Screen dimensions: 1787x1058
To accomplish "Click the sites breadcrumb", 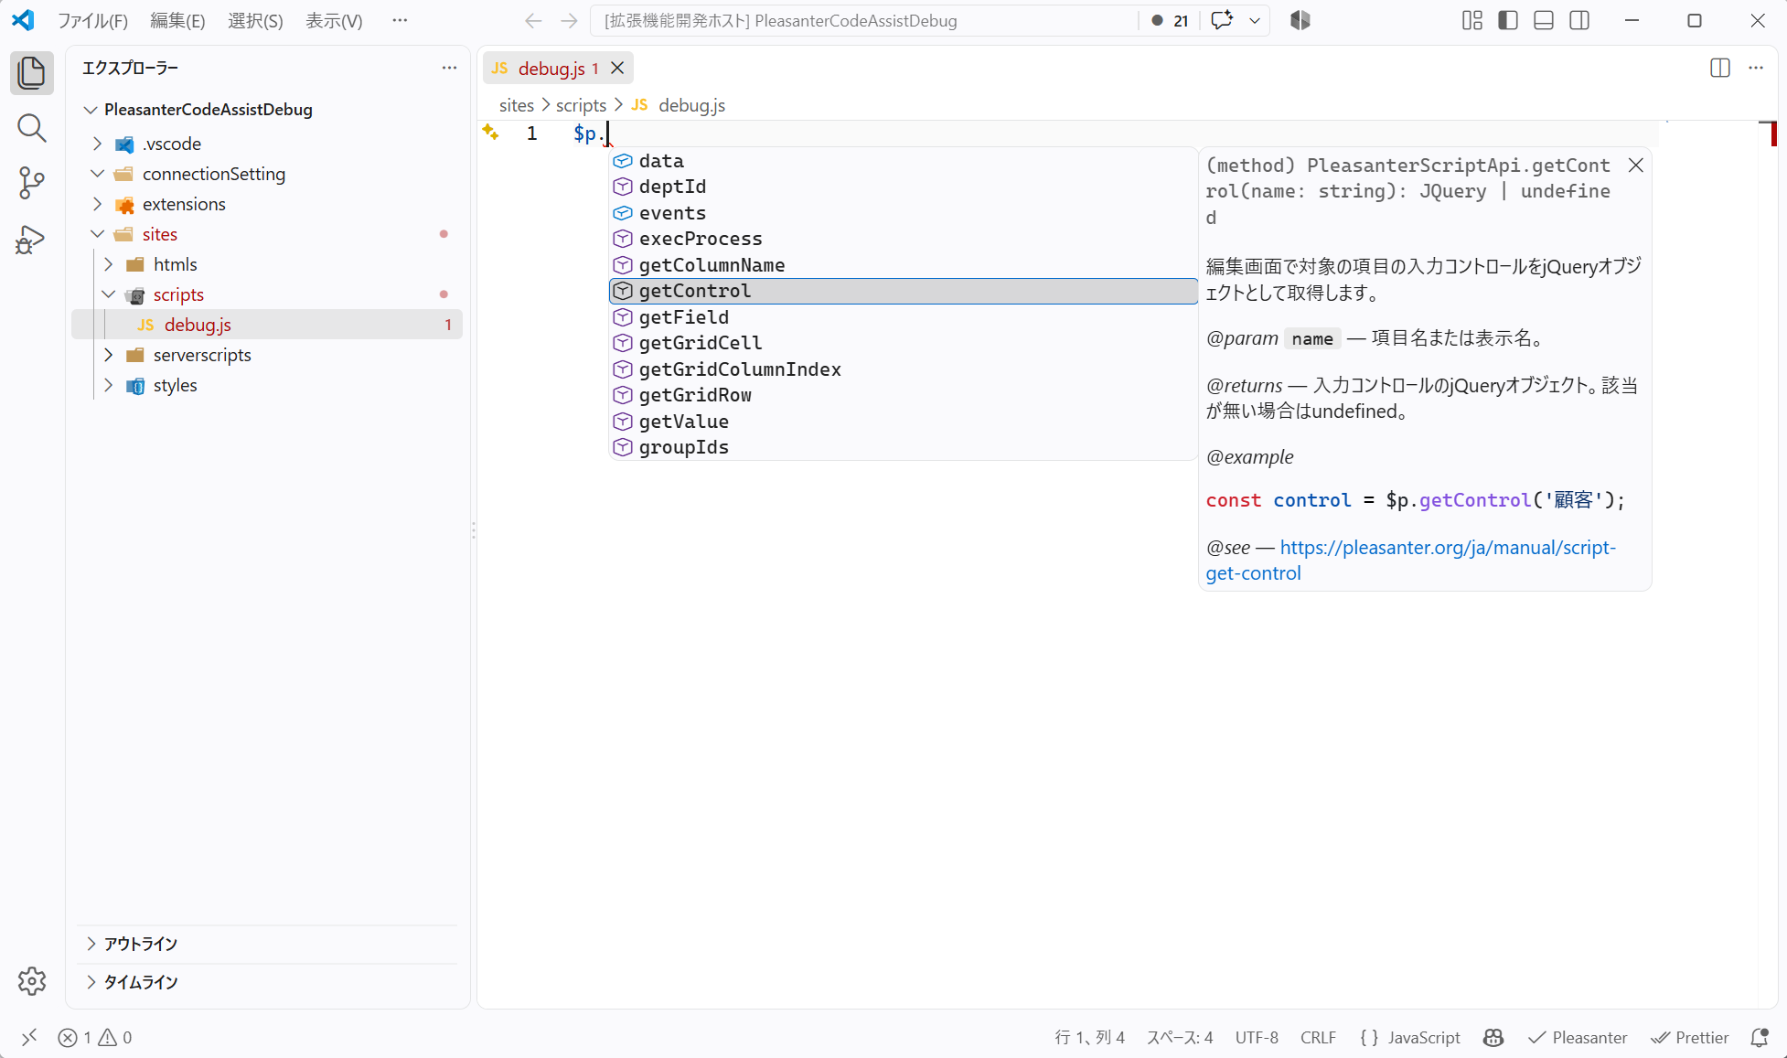I will 517,105.
